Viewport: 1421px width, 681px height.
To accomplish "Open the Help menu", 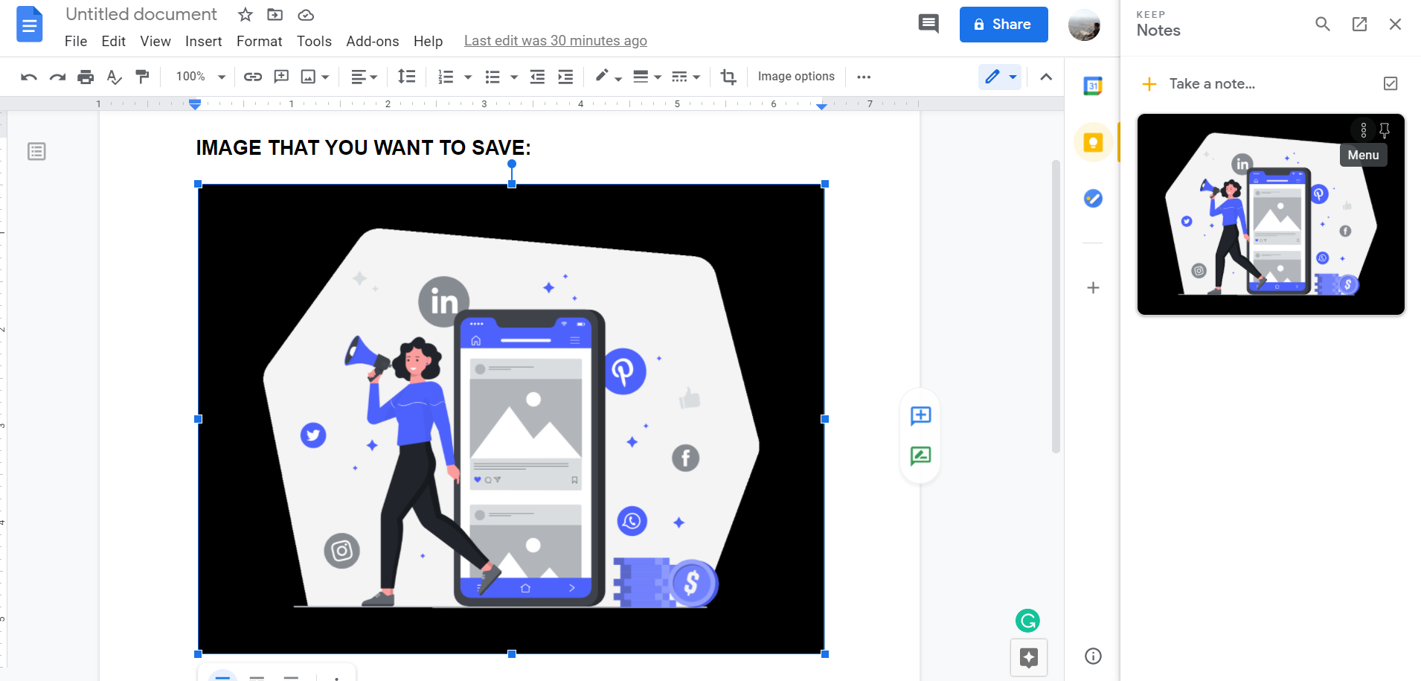I will tap(429, 41).
